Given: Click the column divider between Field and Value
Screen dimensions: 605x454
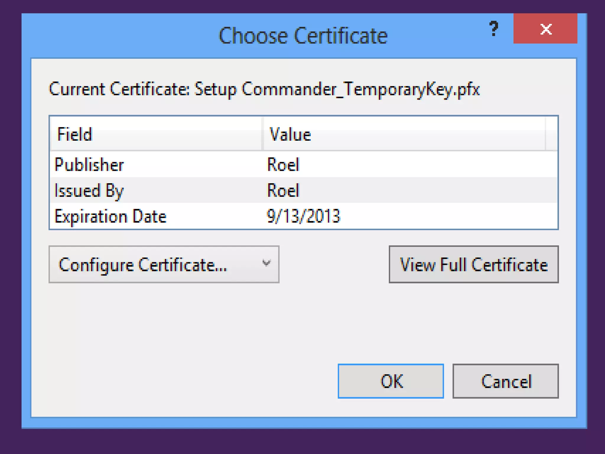Looking at the screenshot, I should pos(262,134).
